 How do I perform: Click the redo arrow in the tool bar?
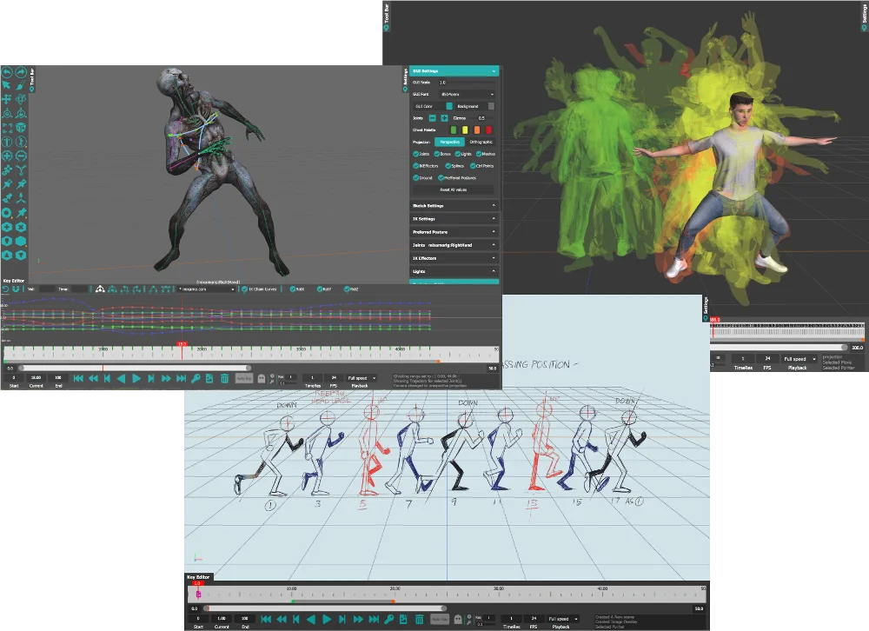(x=19, y=70)
